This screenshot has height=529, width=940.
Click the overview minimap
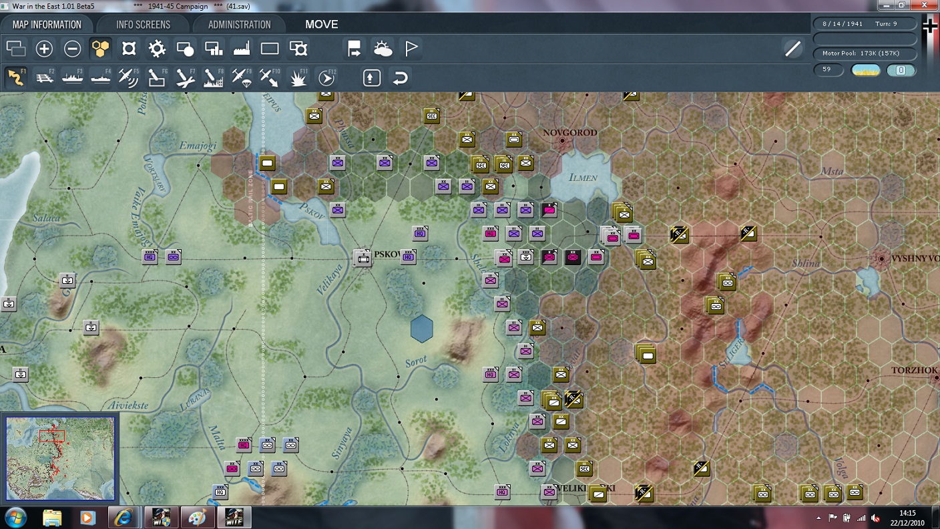tap(60, 459)
